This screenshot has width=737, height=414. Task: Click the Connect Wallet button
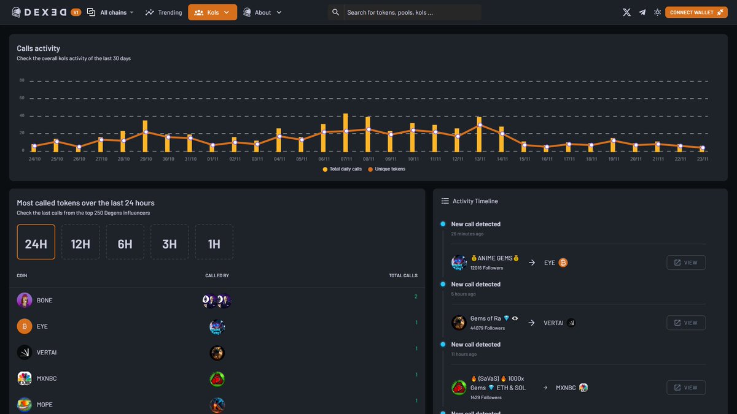click(x=696, y=12)
